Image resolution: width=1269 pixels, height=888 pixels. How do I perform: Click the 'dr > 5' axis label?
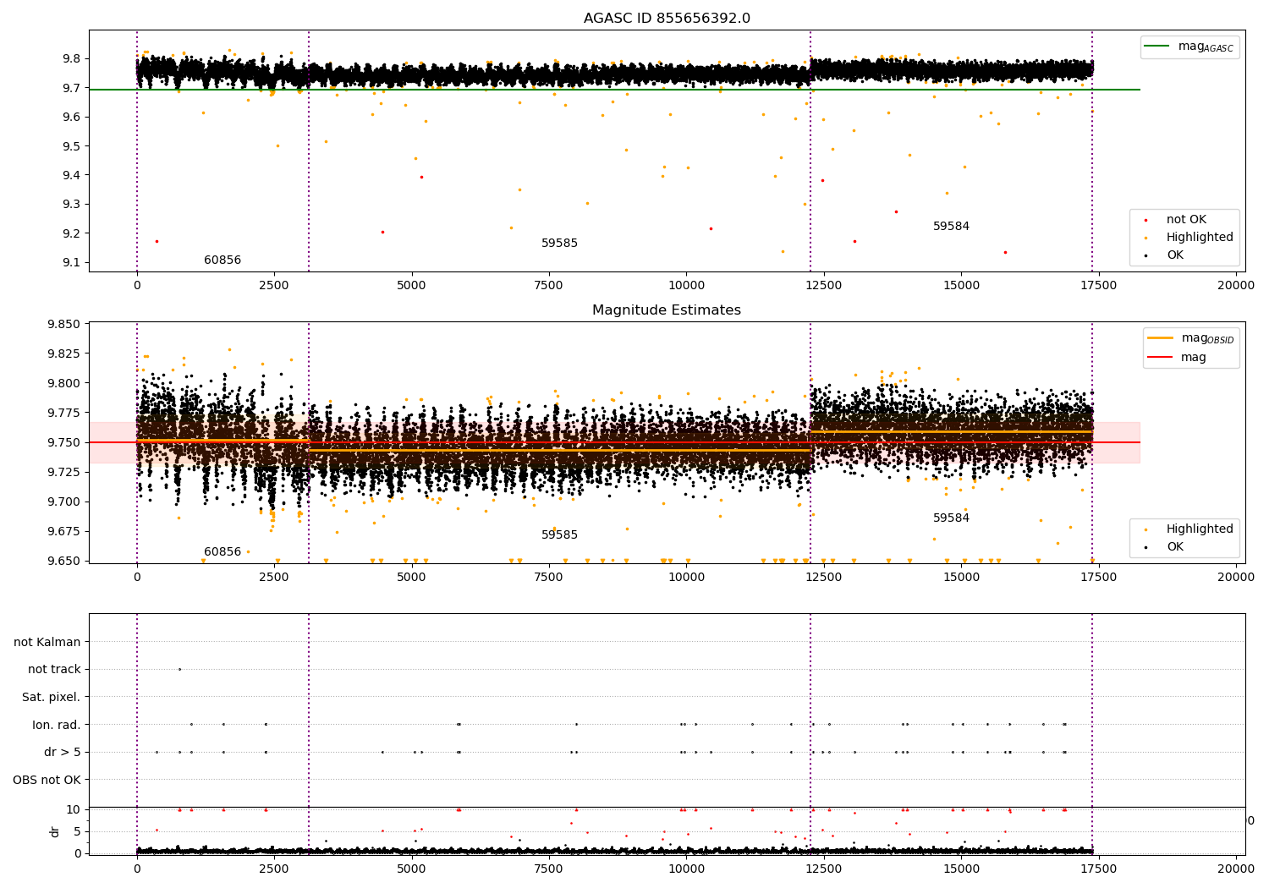(x=63, y=753)
